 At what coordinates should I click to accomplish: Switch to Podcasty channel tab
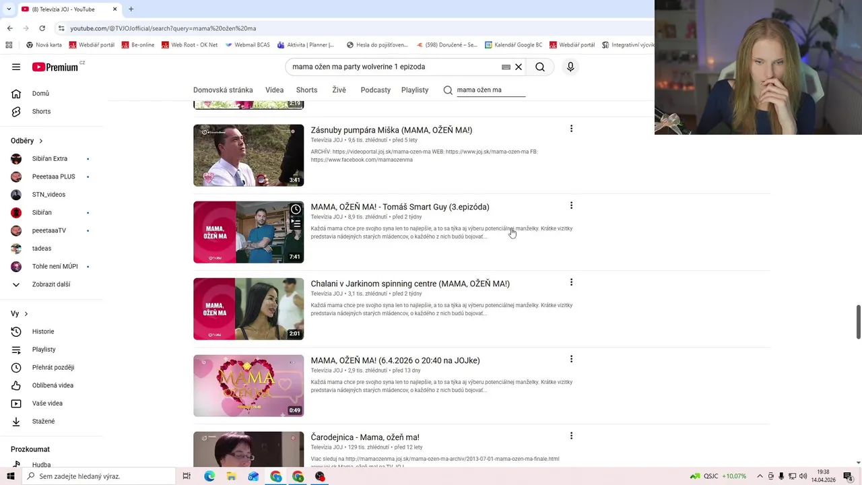coord(375,90)
